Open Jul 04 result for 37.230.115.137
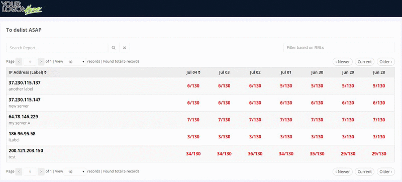 pyautogui.click(x=193, y=86)
